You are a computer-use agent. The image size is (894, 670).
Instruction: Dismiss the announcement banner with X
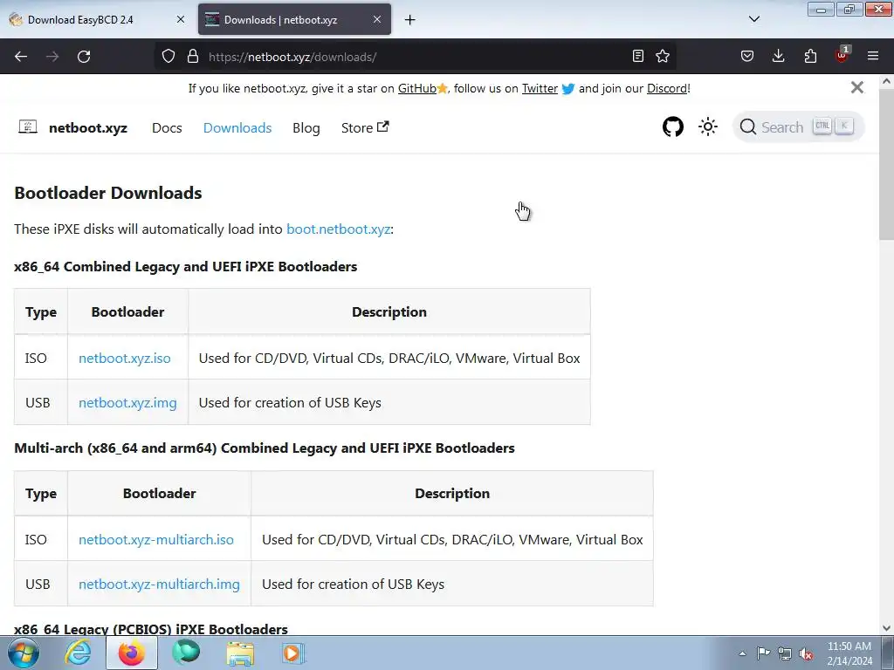(857, 87)
